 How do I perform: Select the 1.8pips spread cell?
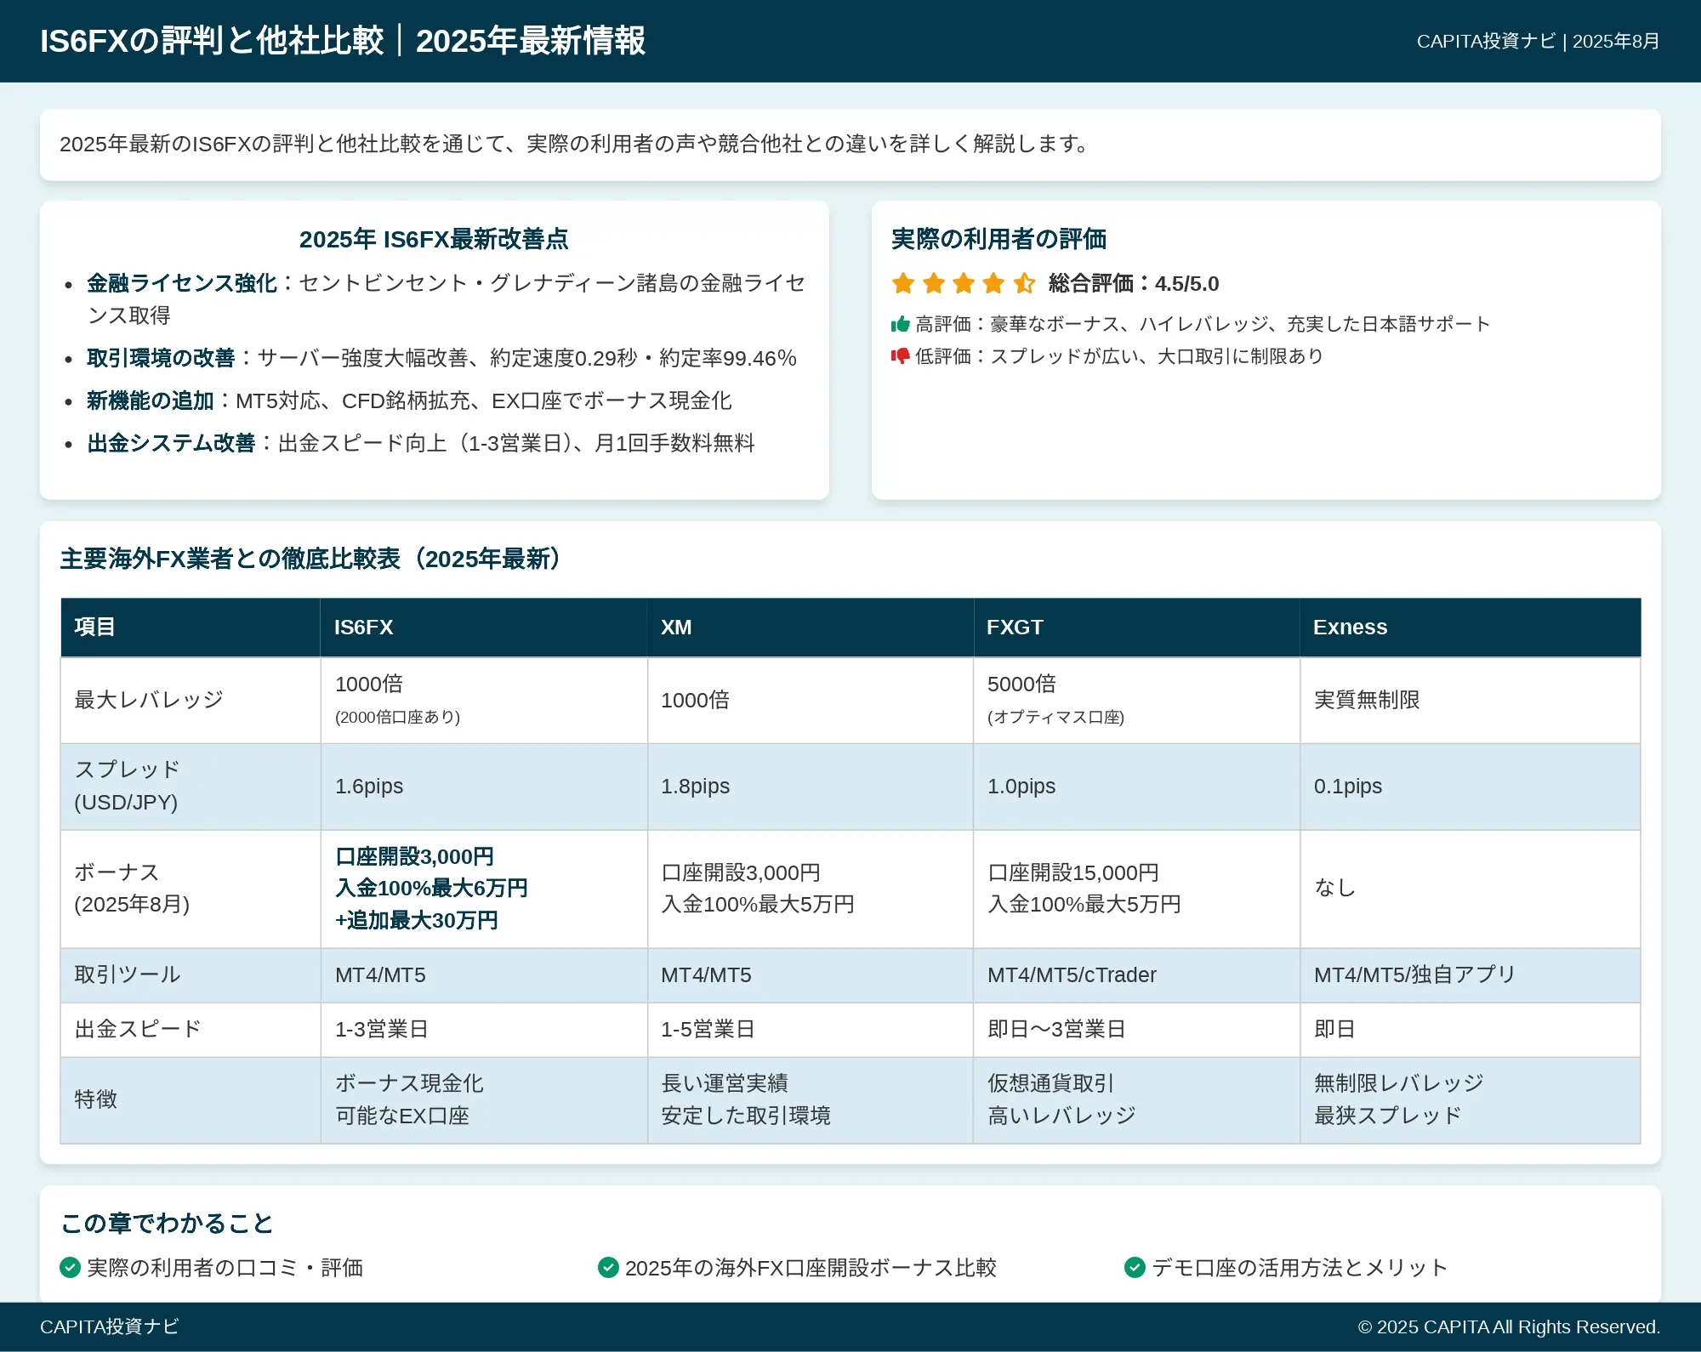[810, 787]
